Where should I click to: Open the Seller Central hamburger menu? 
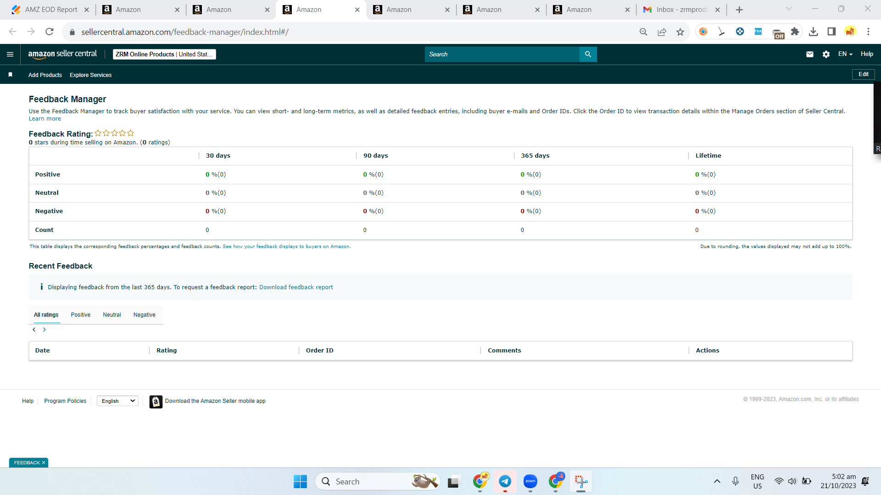tap(10, 54)
